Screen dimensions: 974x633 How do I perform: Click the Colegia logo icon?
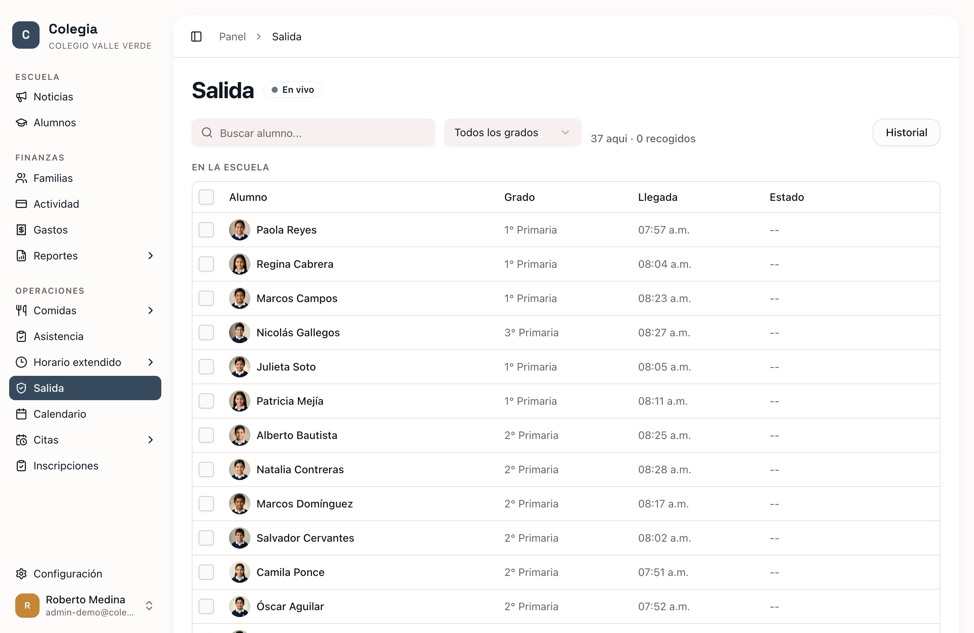pyautogui.click(x=26, y=35)
